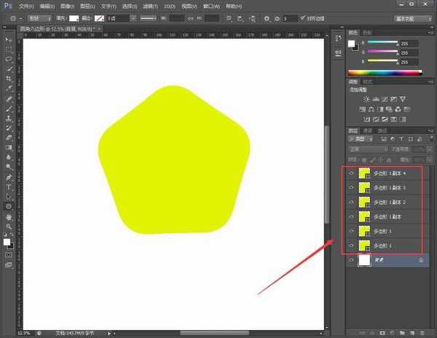Click the 多边形 1 副本 3 layer thumbnail
This screenshot has width=437, height=338.
[x=365, y=187]
